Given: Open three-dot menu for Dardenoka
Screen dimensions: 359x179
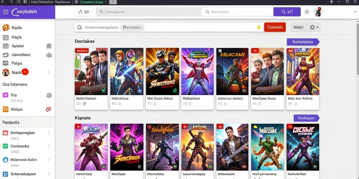Looking at the screenshot, I should click(x=49, y=146).
